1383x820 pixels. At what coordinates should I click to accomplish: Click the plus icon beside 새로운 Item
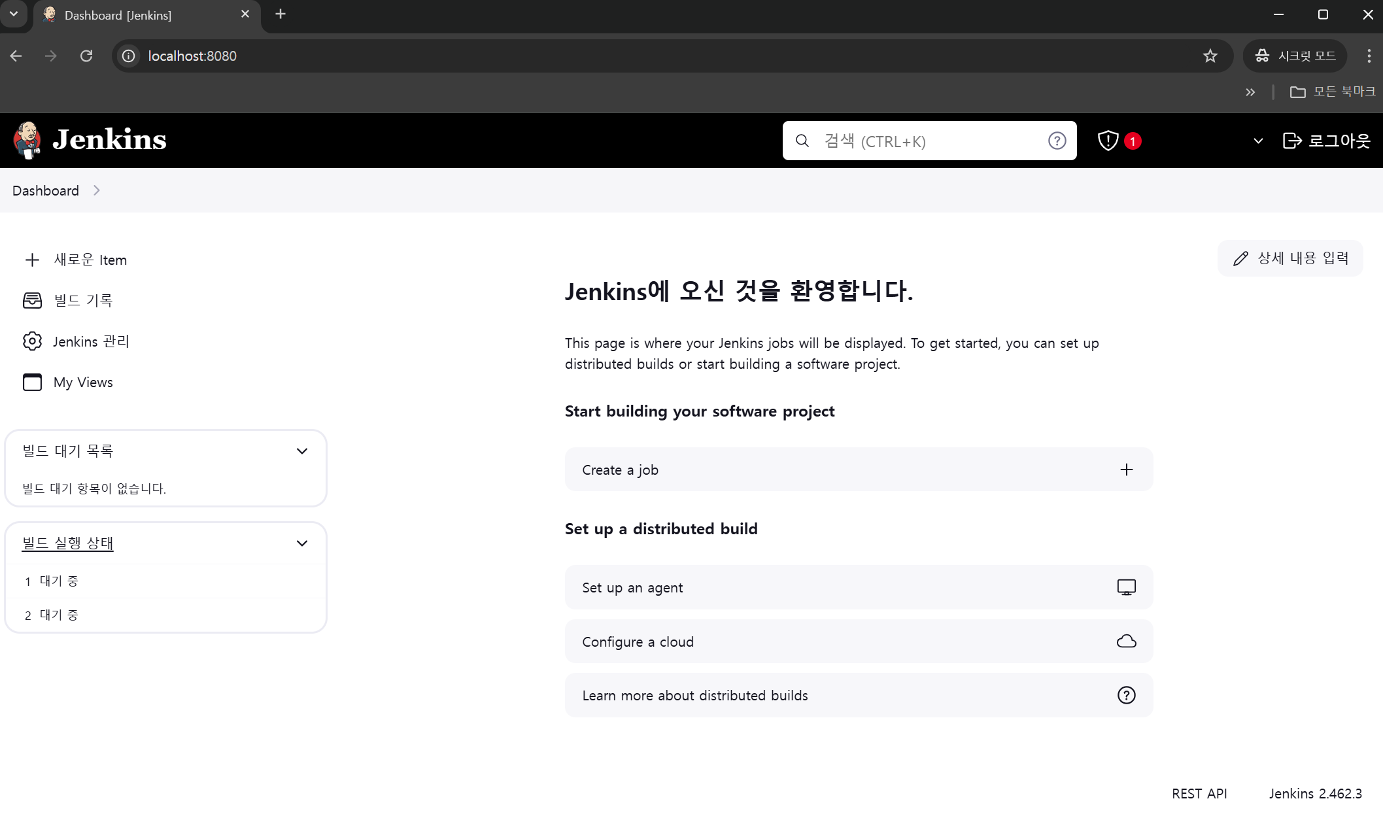pos(32,260)
